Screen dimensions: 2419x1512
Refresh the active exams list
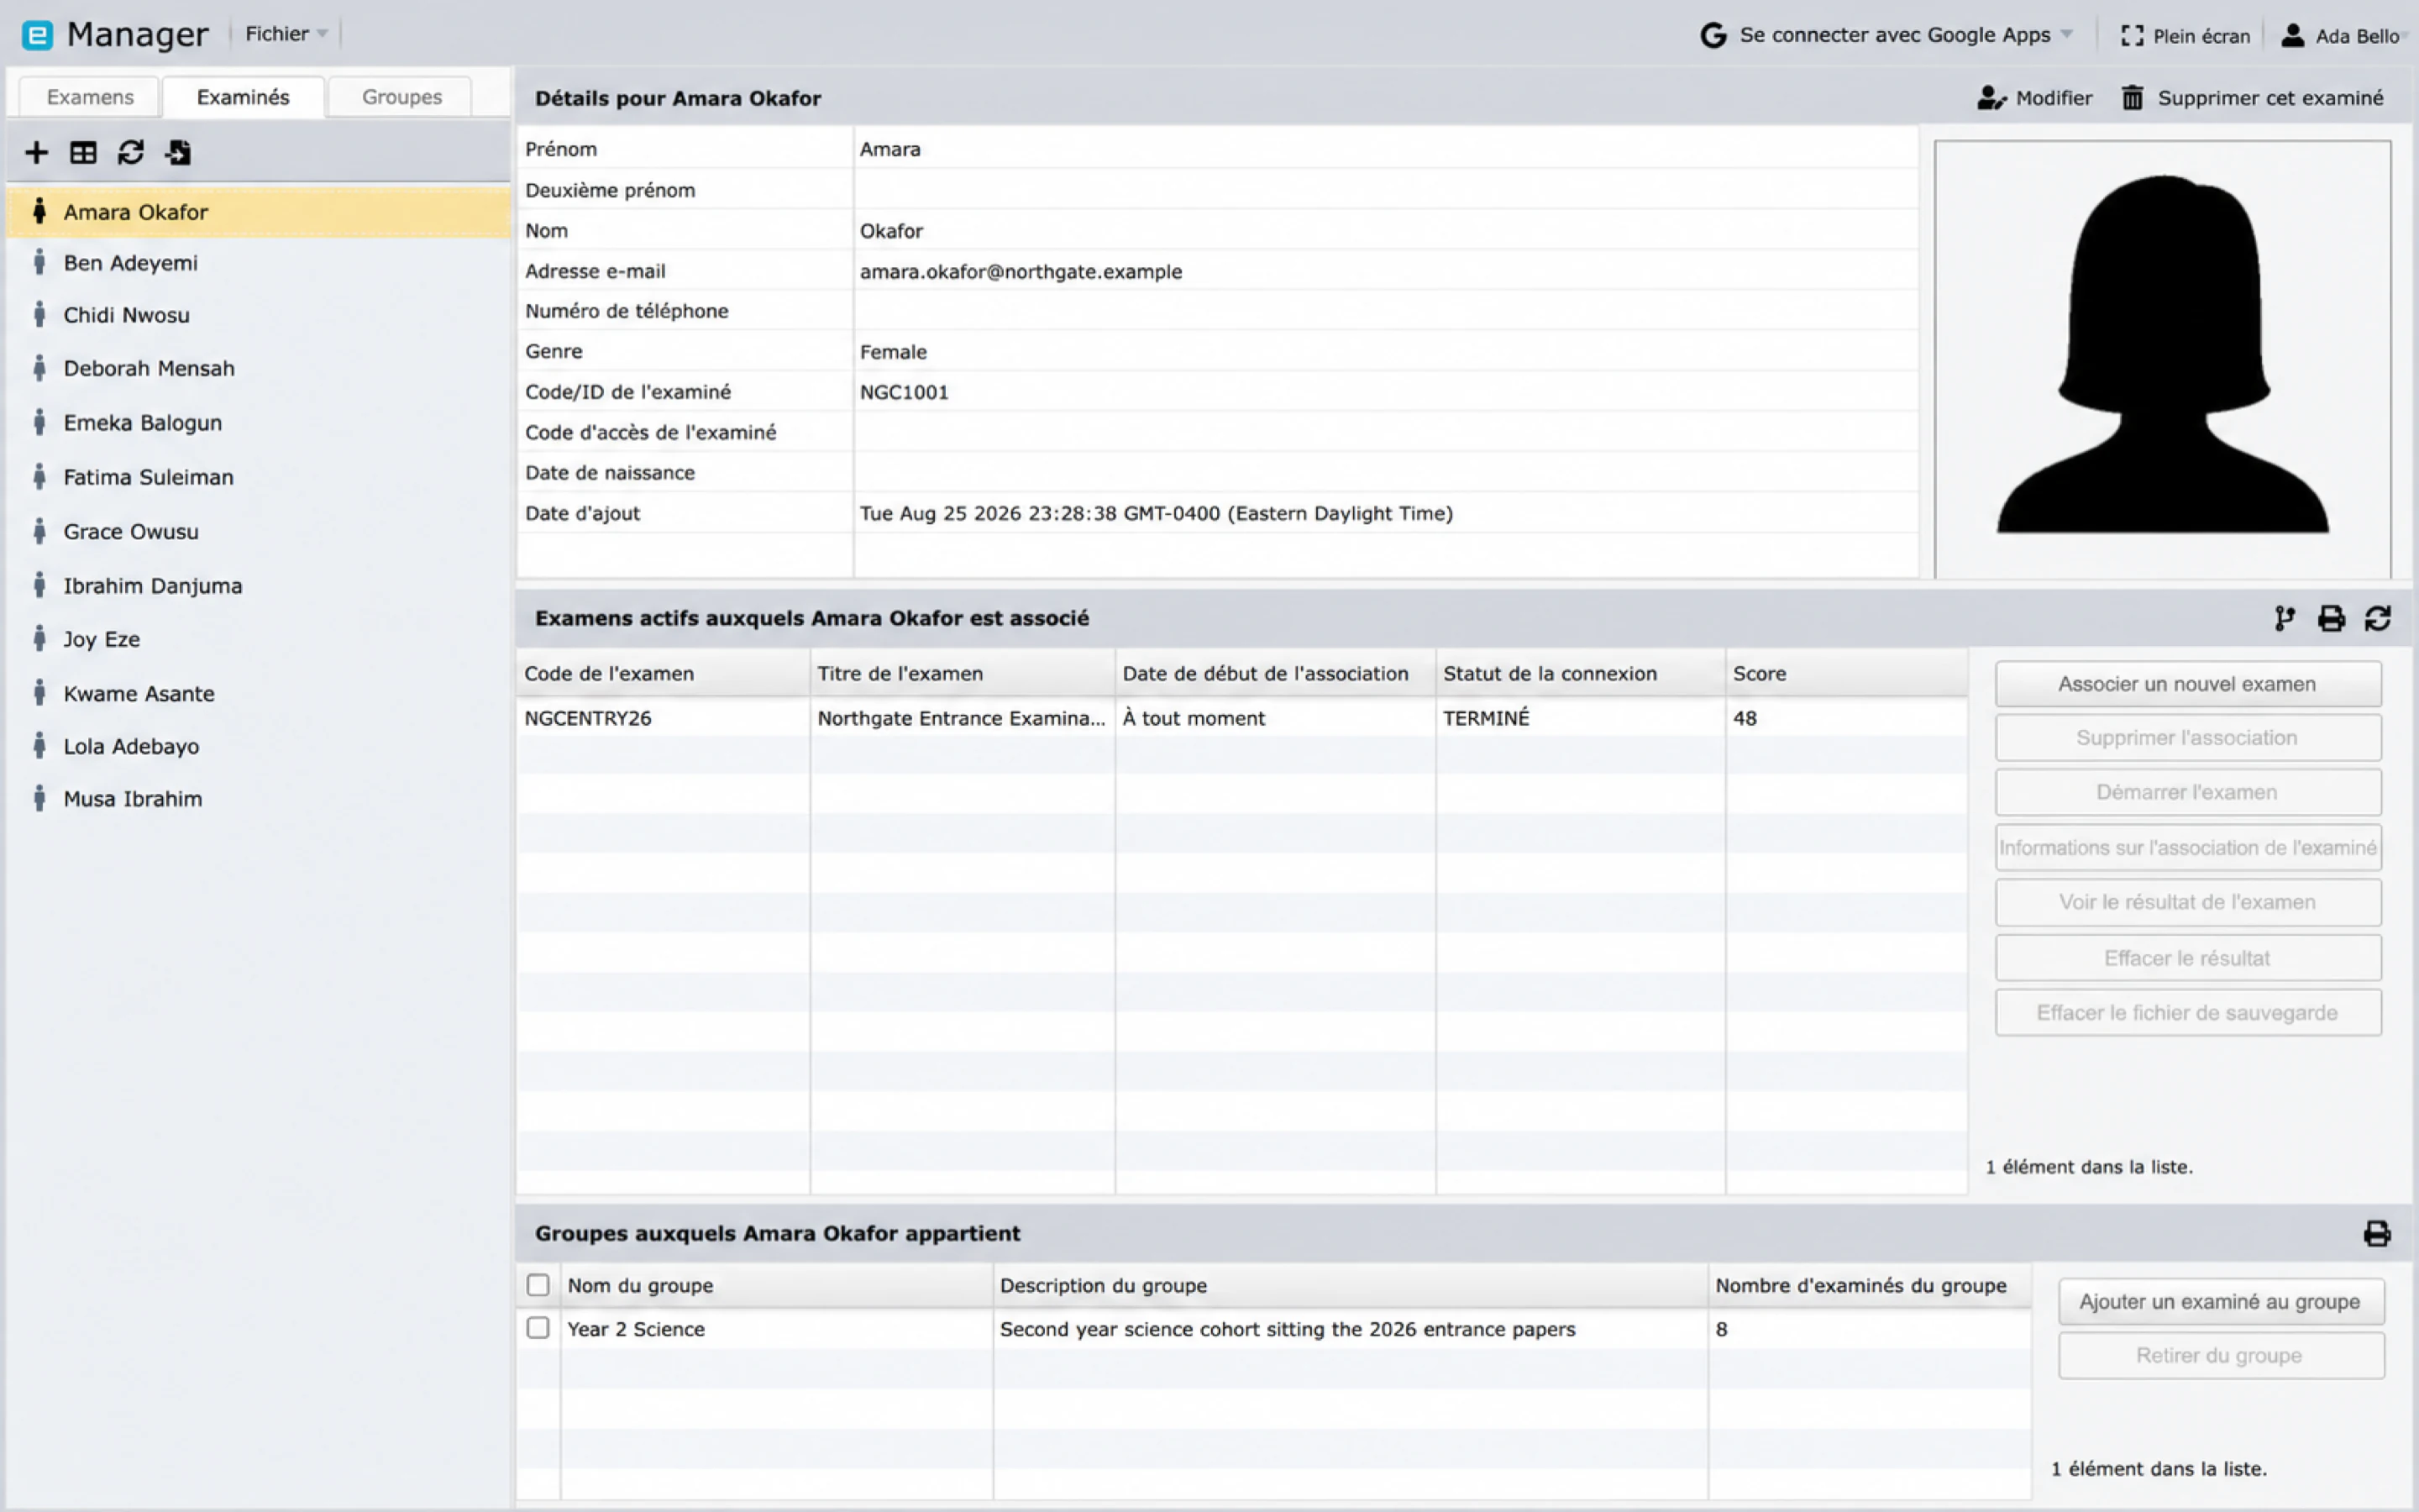[2378, 619]
